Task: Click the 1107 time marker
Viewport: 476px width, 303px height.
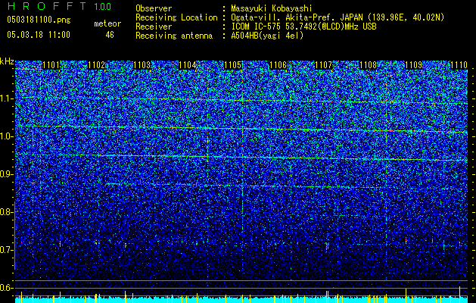Action: pyautogui.click(x=323, y=64)
